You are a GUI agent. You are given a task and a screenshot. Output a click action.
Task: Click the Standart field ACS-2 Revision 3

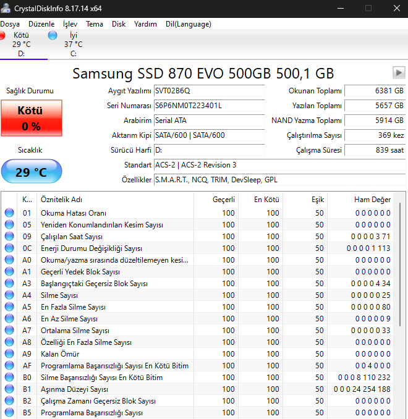pos(279,165)
